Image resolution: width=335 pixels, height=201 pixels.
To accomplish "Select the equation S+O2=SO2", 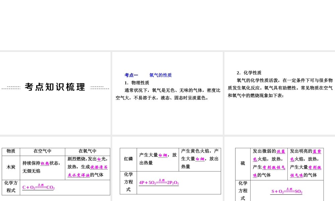I will [287, 191].
